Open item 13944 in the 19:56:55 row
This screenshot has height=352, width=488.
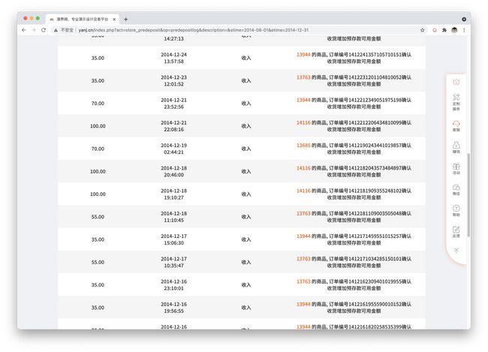coord(303,305)
